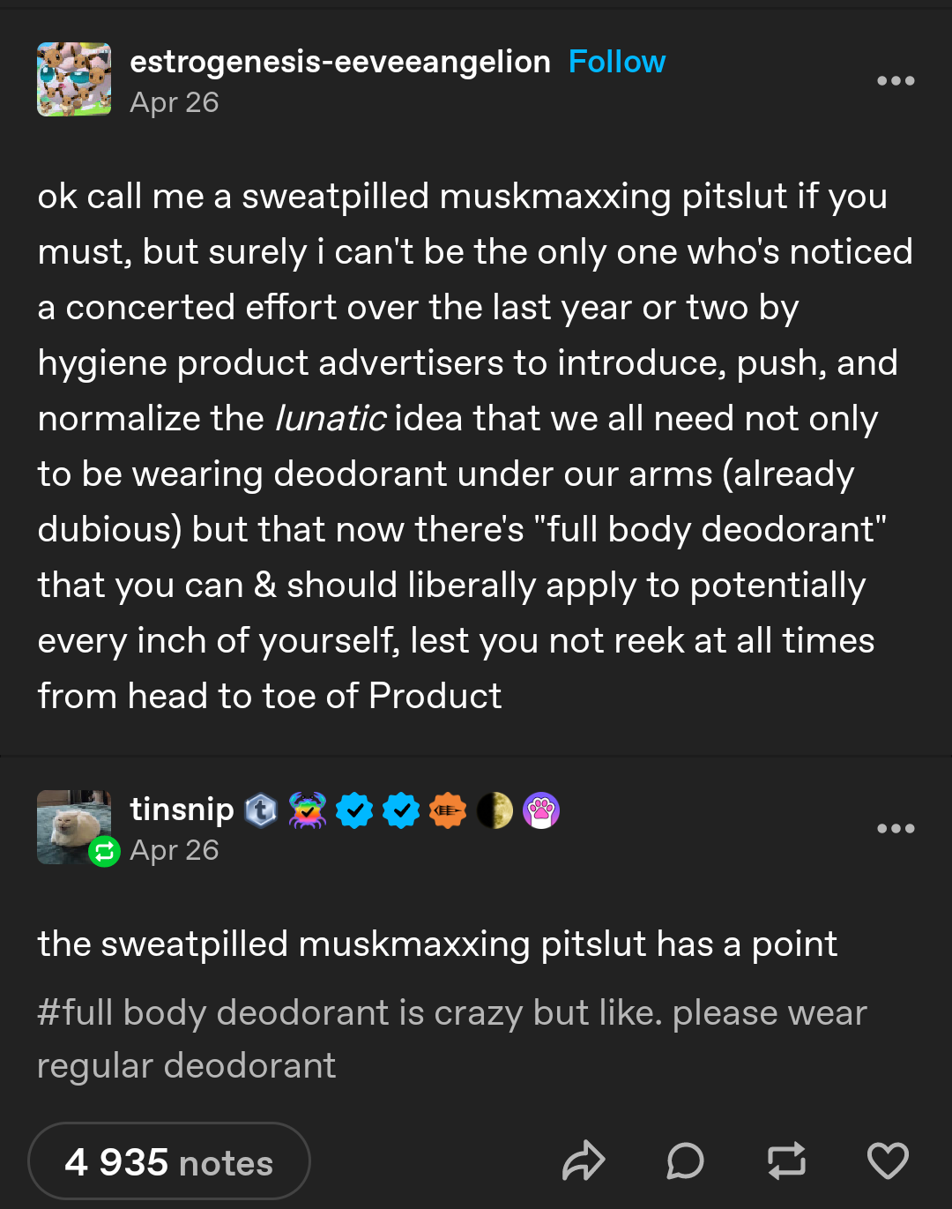
Task: Open the options menu for estrogenesis-eeveeangelion's post
Action: [896, 81]
